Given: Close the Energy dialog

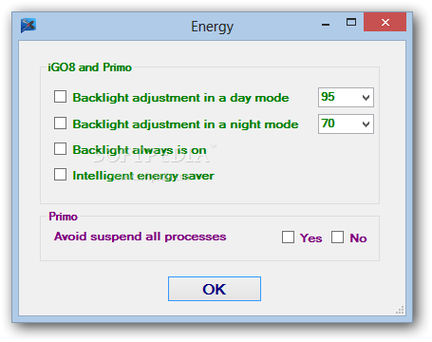Looking at the screenshot, I should pos(385,22).
